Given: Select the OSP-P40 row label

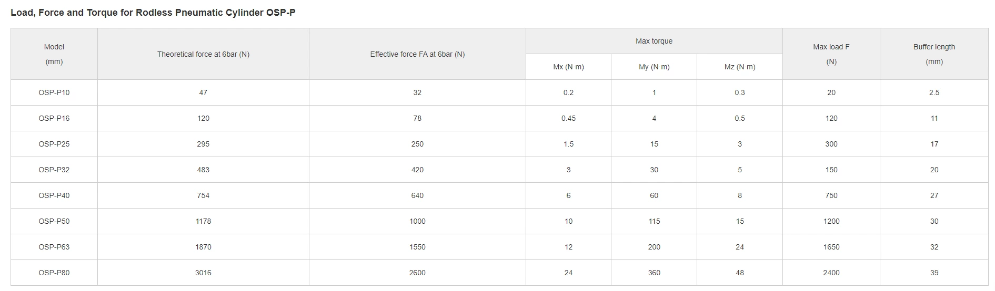Looking at the screenshot, I should [x=54, y=195].
